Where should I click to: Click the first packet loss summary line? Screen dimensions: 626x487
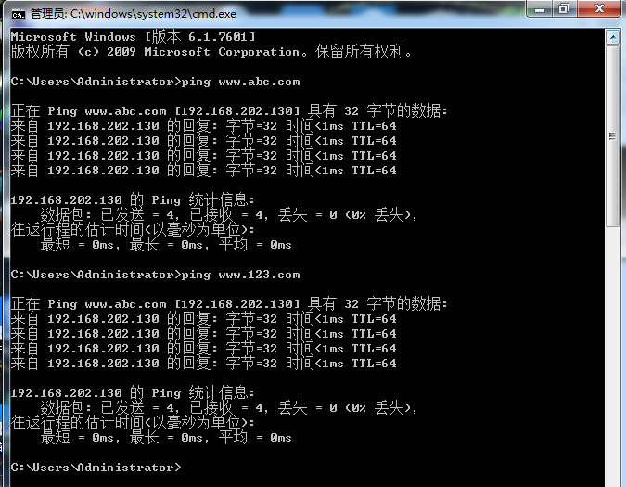point(228,215)
